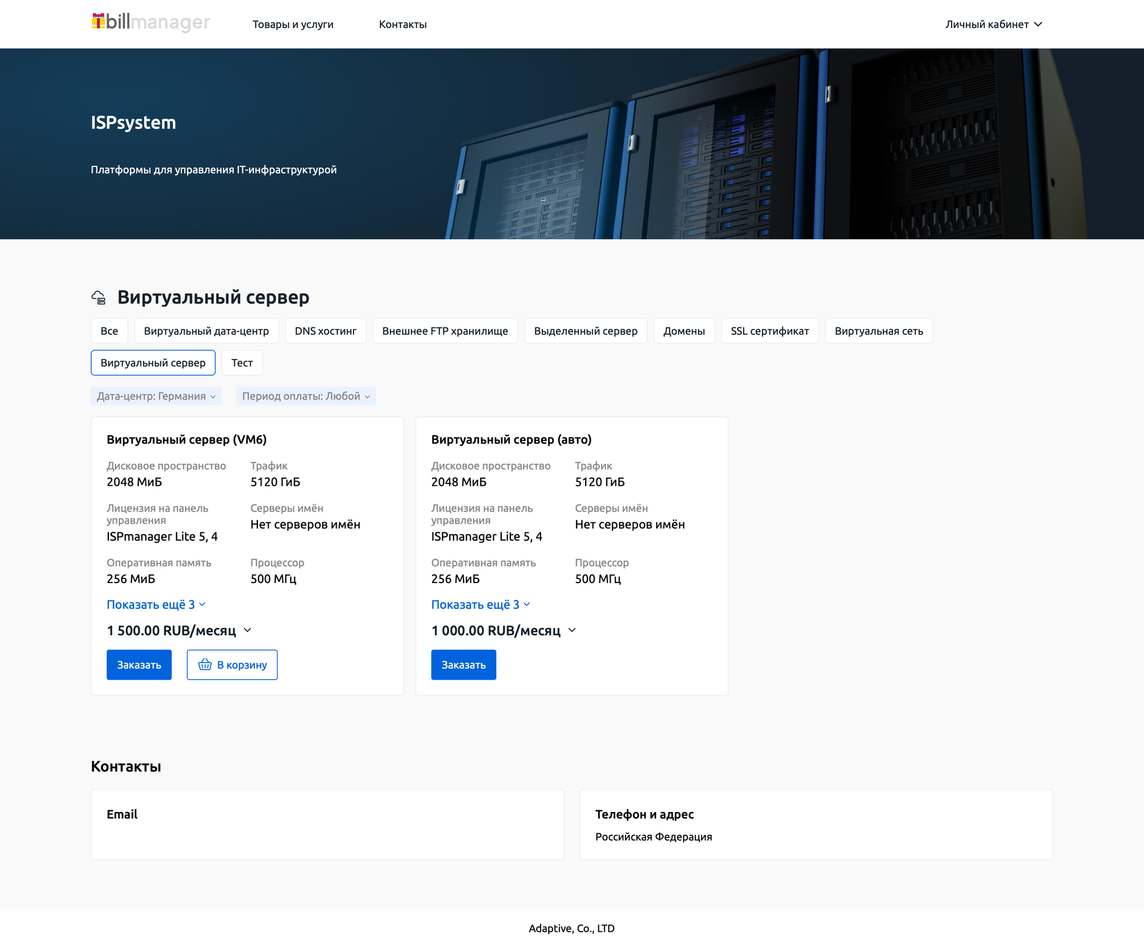Select the Тест category tab
Image resolution: width=1144 pixels, height=948 pixels.
pos(242,363)
